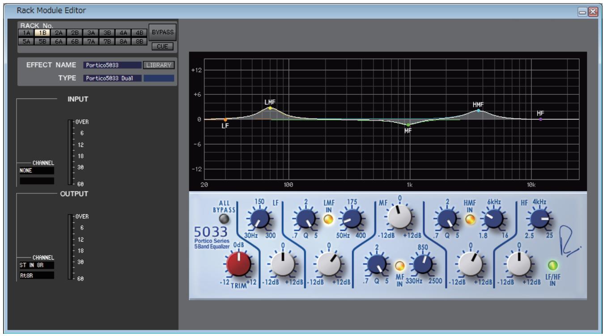
Task: Click the OUTPUT level meter
Action: [x=69, y=247]
